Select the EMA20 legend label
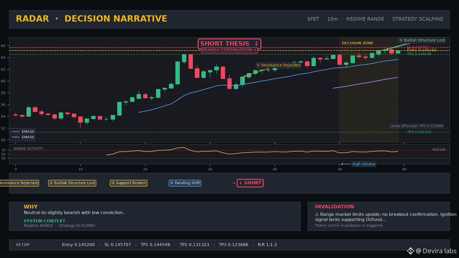459x258 pixels. click(28, 132)
